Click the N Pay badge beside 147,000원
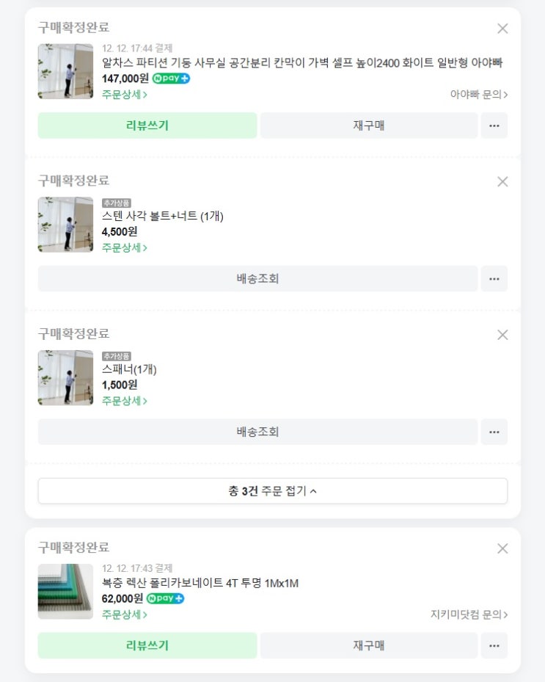This screenshot has width=545, height=682. (x=171, y=79)
